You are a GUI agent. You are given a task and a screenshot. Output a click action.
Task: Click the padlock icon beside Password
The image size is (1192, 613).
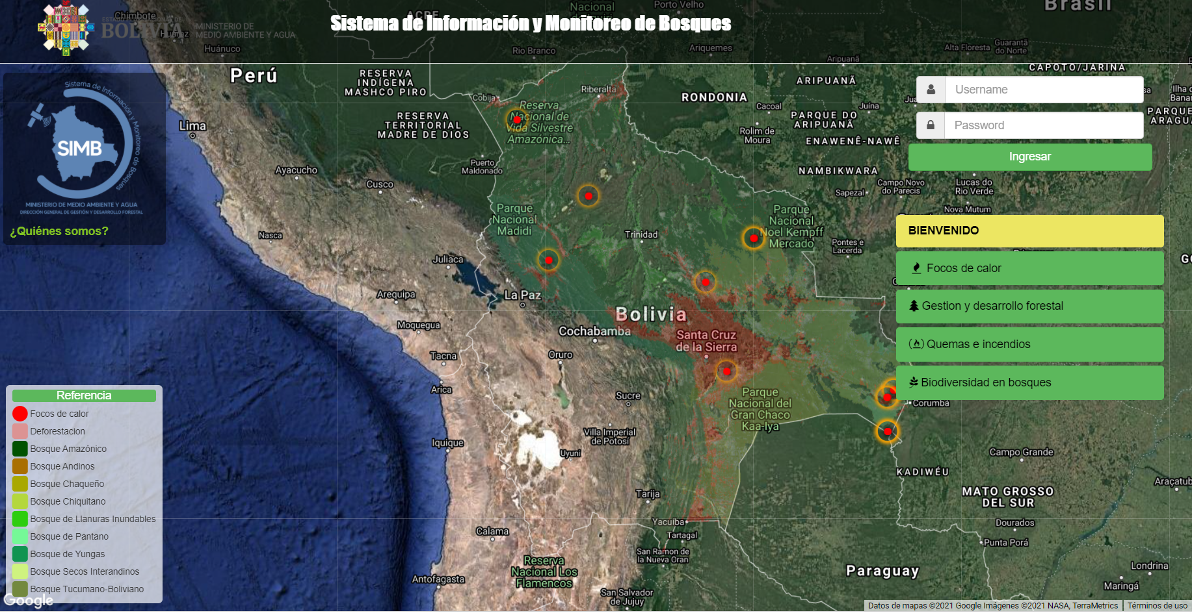(x=931, y=125)
